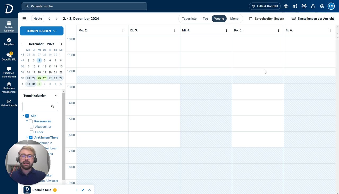Screen dimensions: 339x194
Task: Click the eye icon in top bar
Action: pos(286,6)
